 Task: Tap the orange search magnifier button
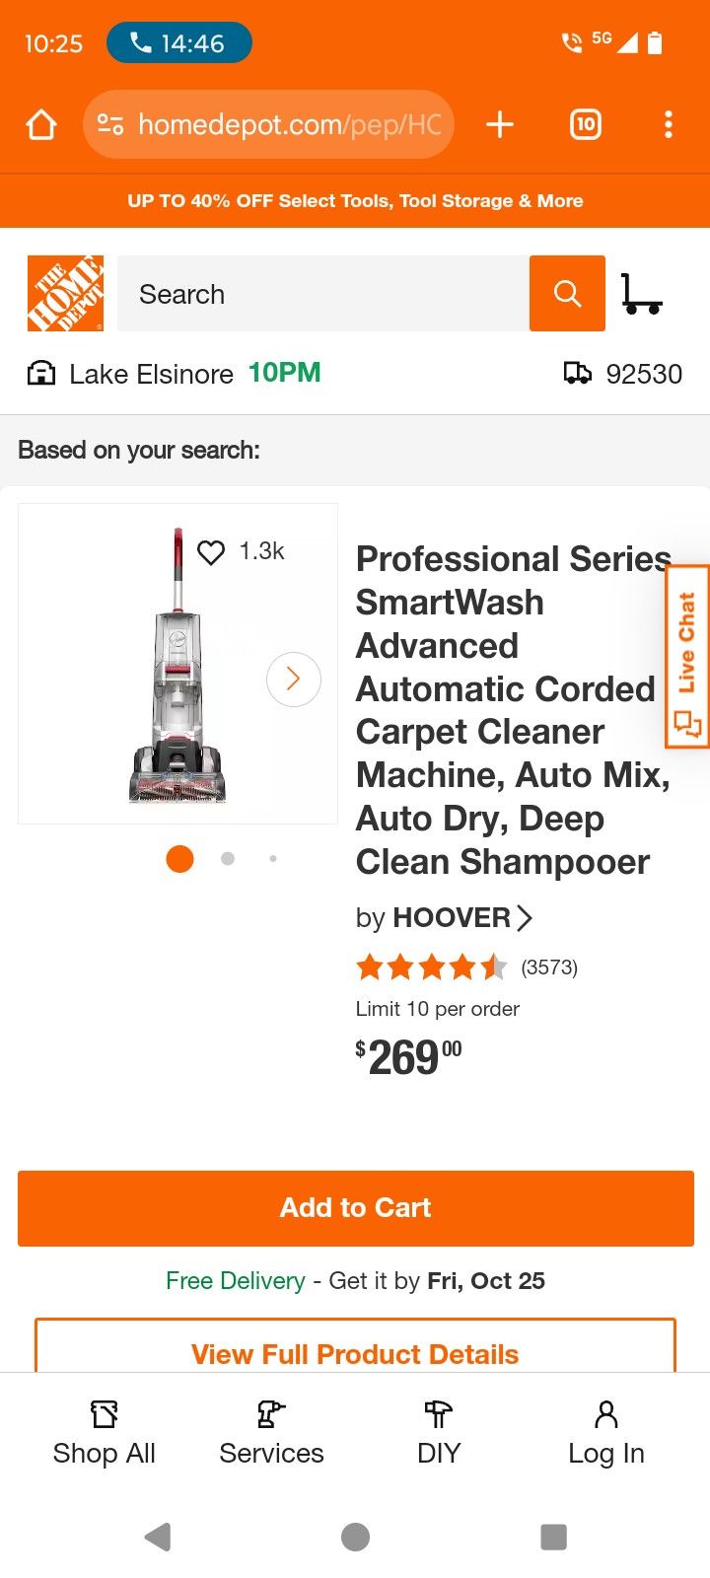tap(567, 293)
